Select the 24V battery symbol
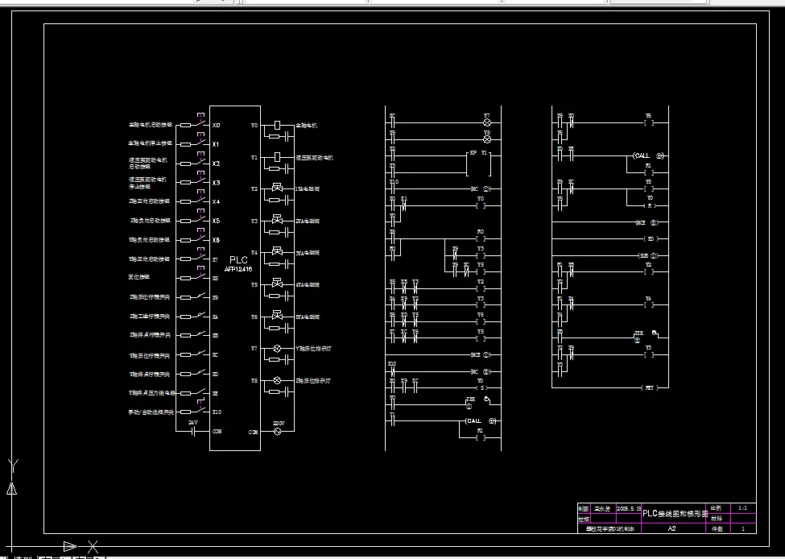 [x=194, y=431]
